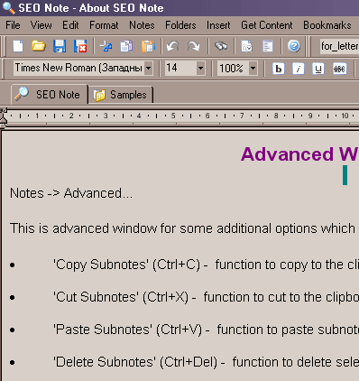Open the font size 14 dropdown
359x381 pixels.
(200, 69)
